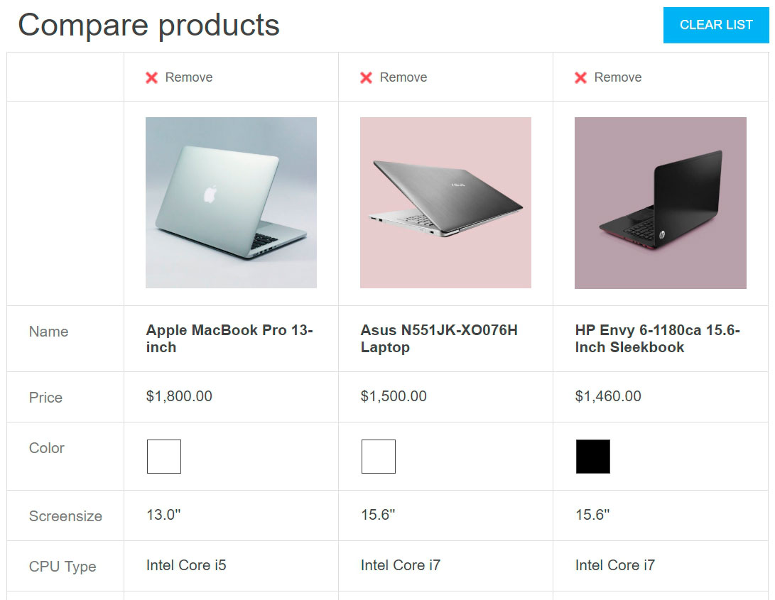Click the $1,500.00 price of the Asus
The width and height of the screenshot is (775, 600).
tap(394, 396)
